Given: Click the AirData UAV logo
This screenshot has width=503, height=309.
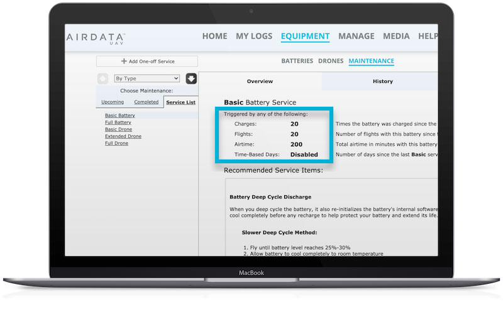Looking at the screenshot, I should click(x=96, y=39).
